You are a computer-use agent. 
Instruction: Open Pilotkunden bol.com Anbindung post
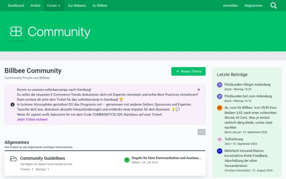click(248, 96)
